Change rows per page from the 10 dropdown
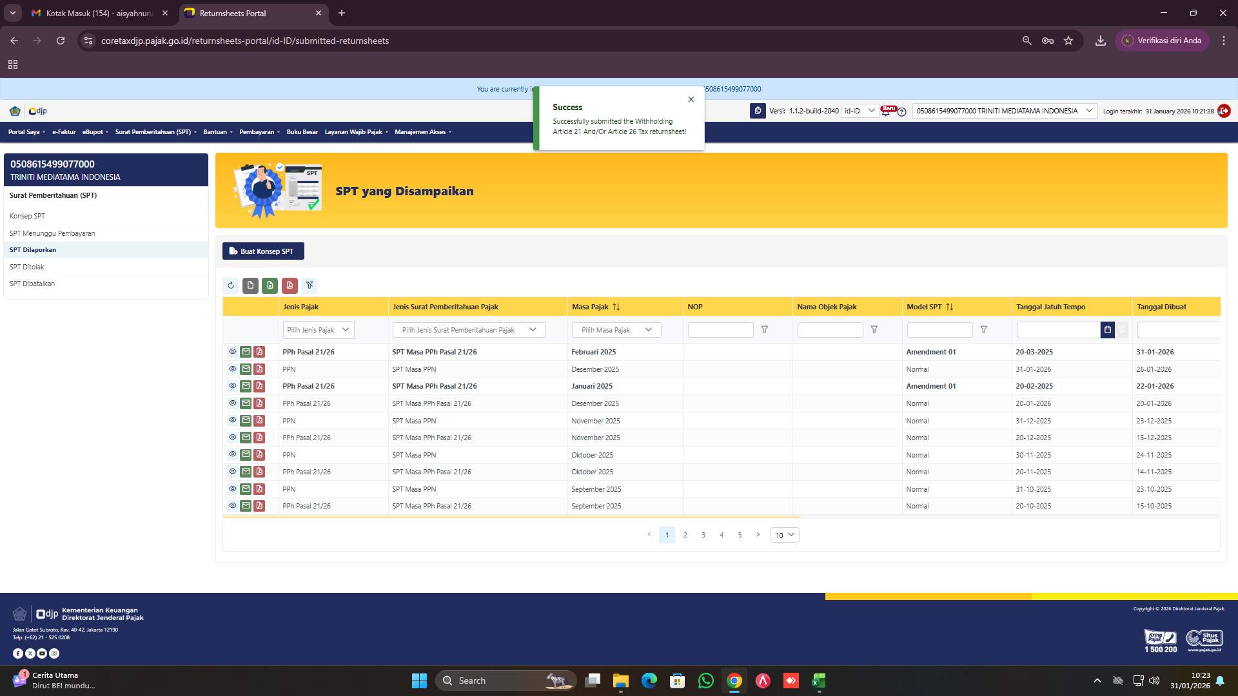 click(784, 535)
